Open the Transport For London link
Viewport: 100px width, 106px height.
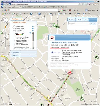click(x=68, y=52)
